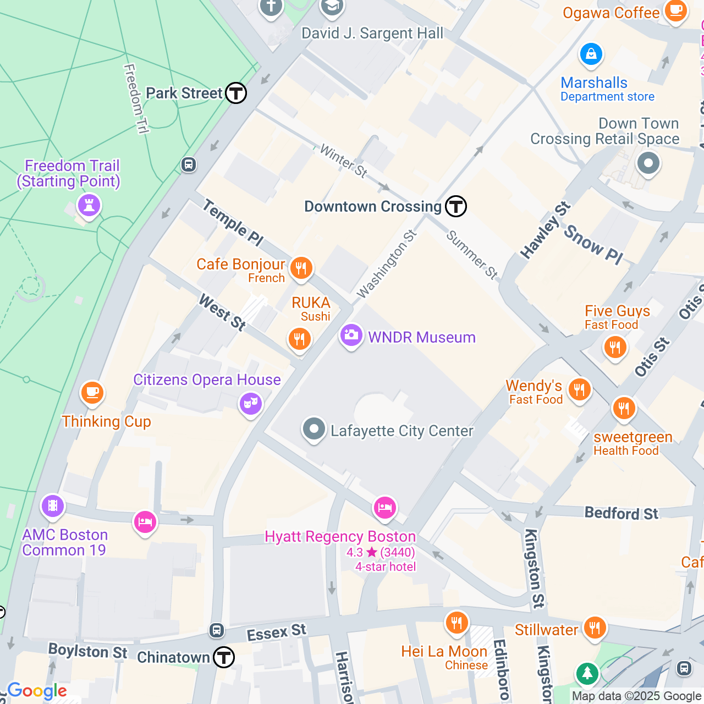Viewport: 704px width, 704px height.
Task: Click the Google logo
Action: [37, 691]
